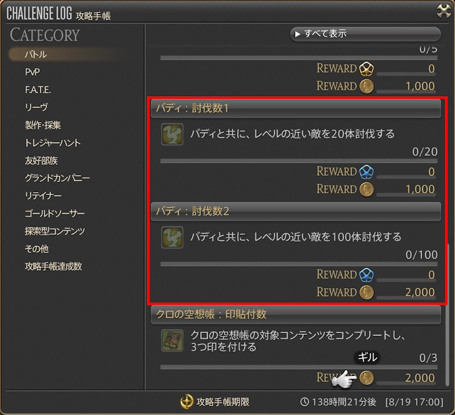Image resolution: width=455 pixels, height=415 pixels.
Task: Open the 攻略手帳達成数 category
Action: point(53,266)
